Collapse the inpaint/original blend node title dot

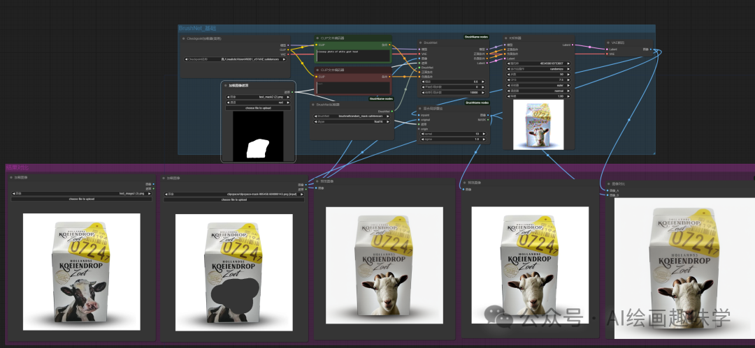[420, 109]
